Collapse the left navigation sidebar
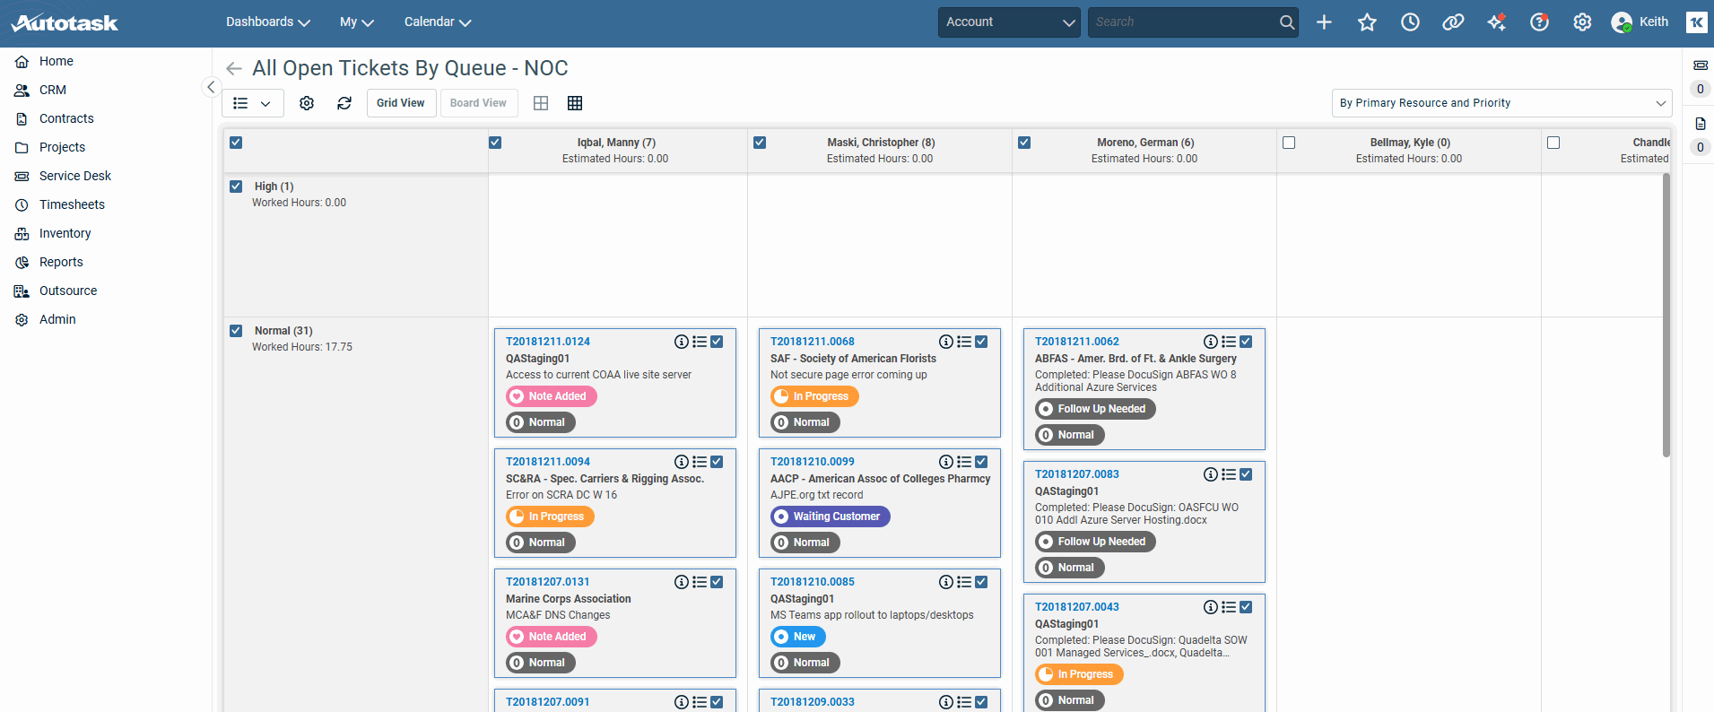 211,87
